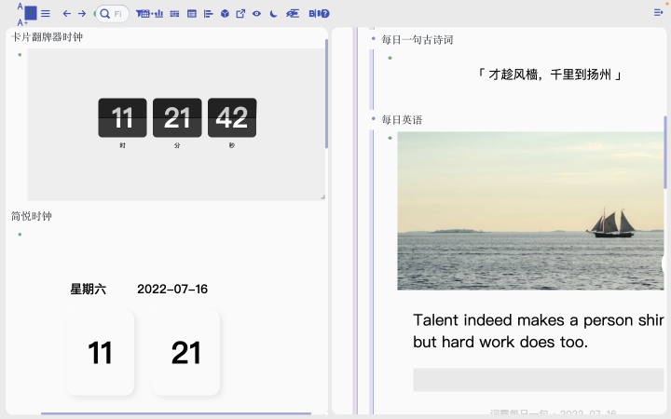Open the hamburger menu icon
This screenshot has height=419, width=671.
[x=46, y=14]
